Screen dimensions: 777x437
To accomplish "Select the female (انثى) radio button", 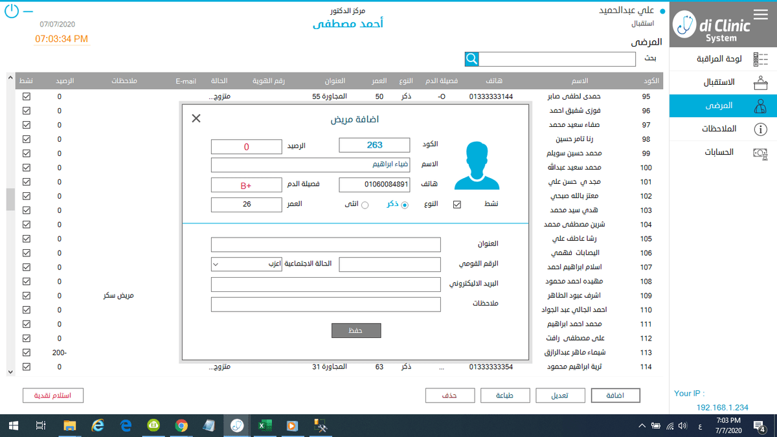I will (x=365, y=205).
